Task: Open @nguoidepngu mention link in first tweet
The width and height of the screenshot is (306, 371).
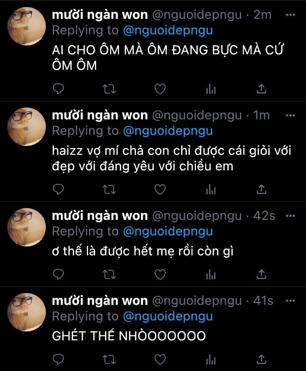Action: pyautogui.click(x=168, y=31)
